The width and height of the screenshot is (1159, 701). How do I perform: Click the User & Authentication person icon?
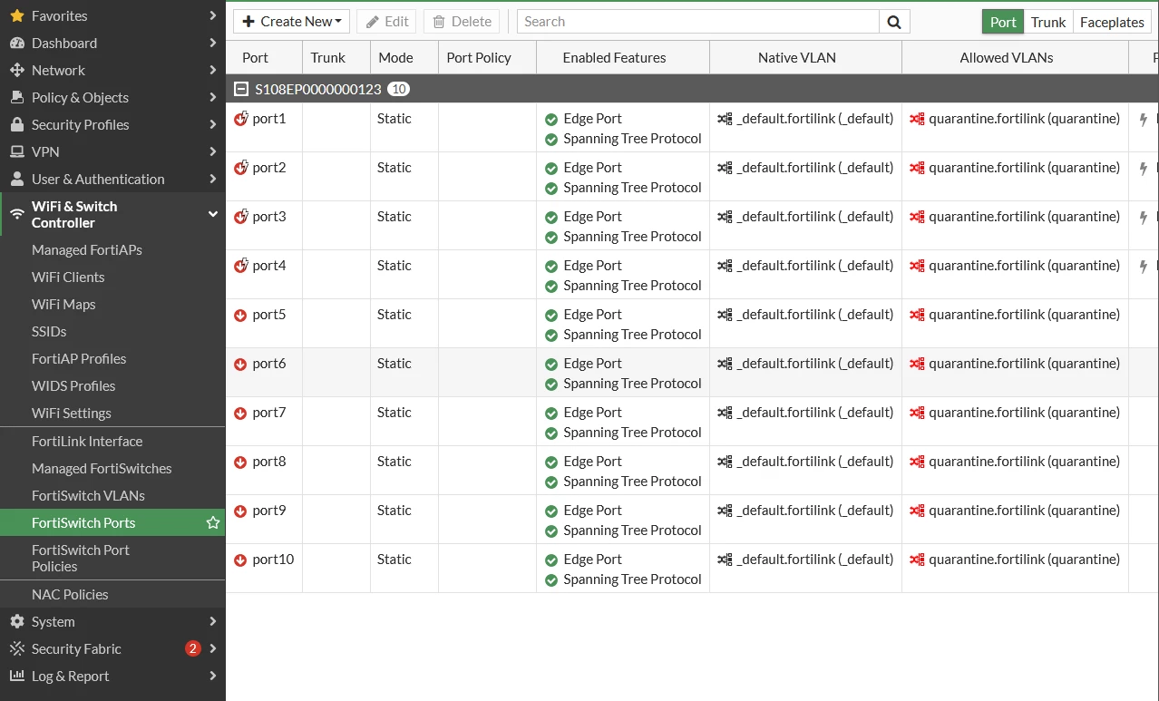click(x=17, y=179)
